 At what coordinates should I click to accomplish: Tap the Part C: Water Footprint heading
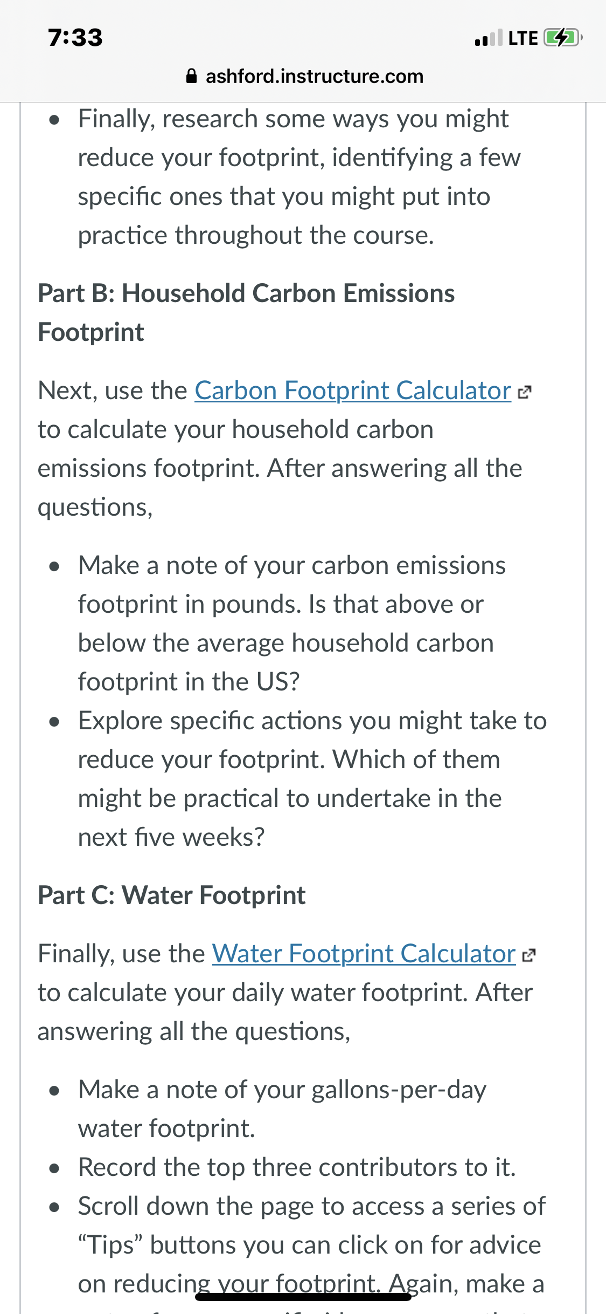pyautogui.click(x=172, y=895)
